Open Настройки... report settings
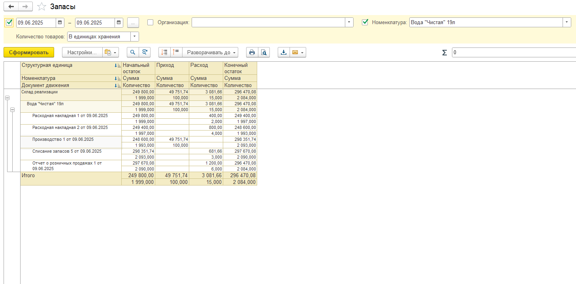576x284 pixels. tap(82, 52)
